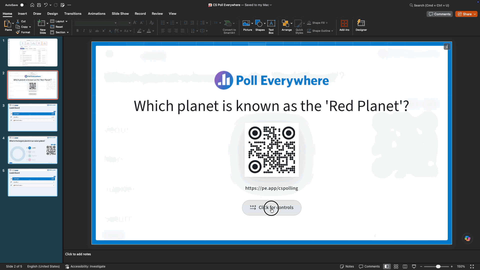Toggle Underline formatting

(90, 31)
